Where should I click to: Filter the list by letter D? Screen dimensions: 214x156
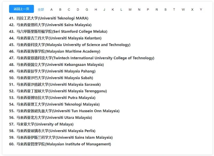[x=78, y=10]
